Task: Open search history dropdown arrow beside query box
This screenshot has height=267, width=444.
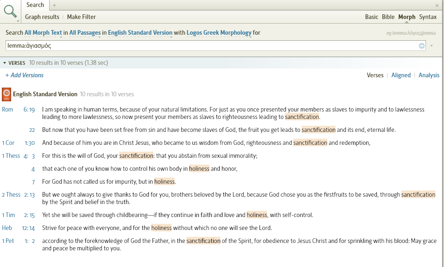Action: pyautogui.click(x=431, y=46)
